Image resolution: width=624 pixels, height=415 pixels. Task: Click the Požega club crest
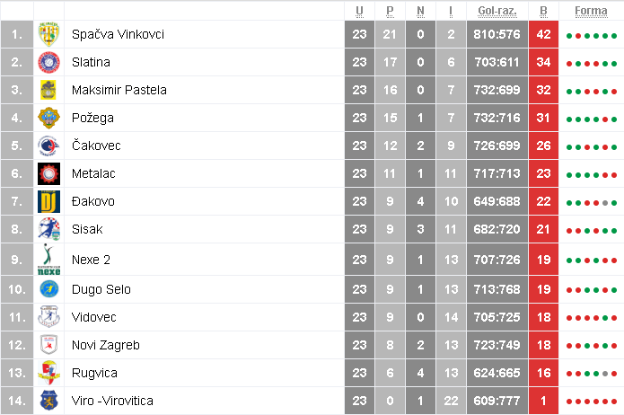click(x=48, y=119)
